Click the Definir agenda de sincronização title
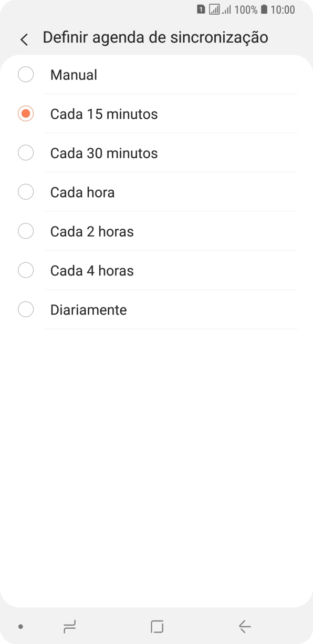 tap(155, 37)
